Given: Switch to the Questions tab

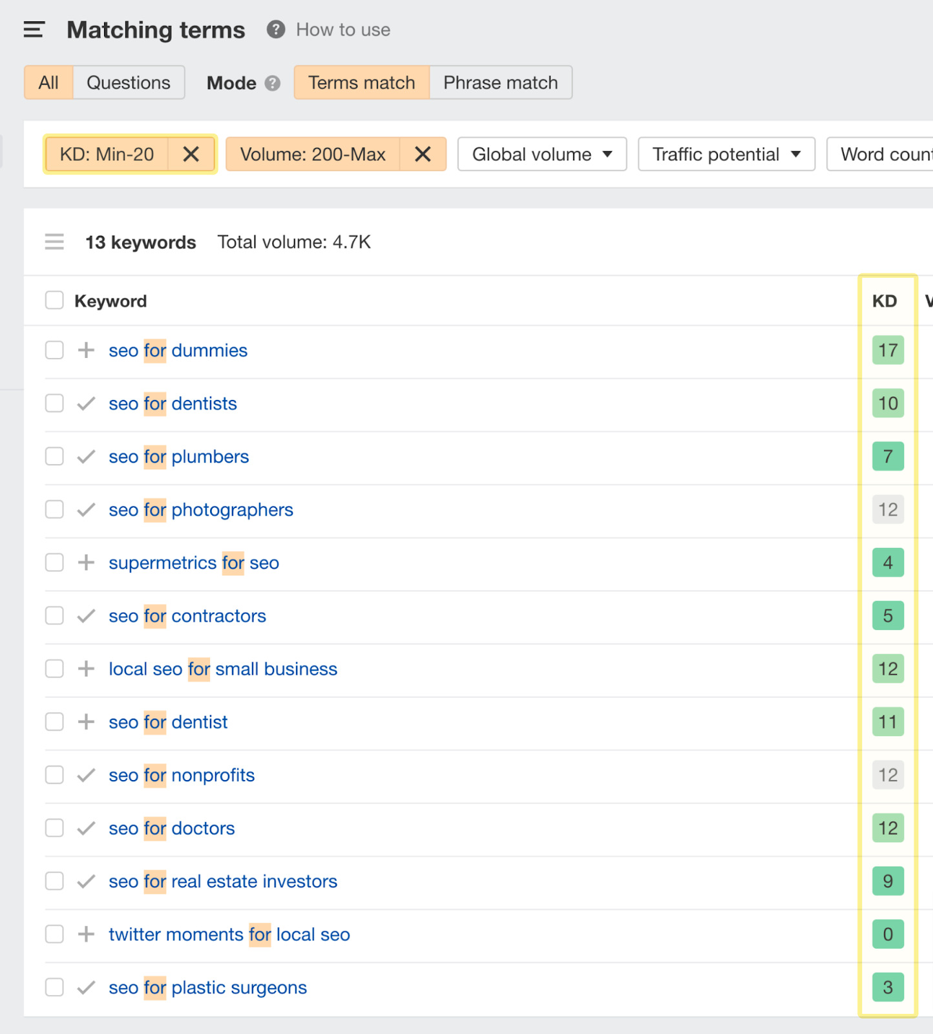Looking at the screenshot, I should tap(129, 83).
